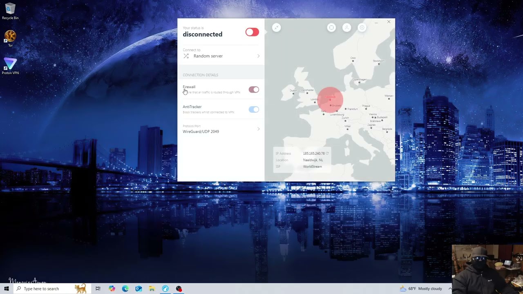The height and width of the screenshot is (294, 523).
Task: Click the recording app icon in the taskbar
Action: tap(179, 289)
